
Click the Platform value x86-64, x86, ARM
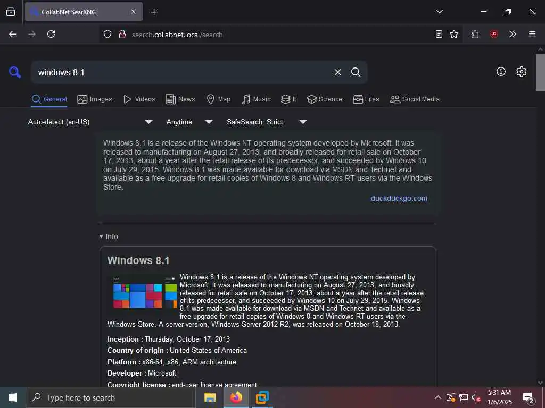(189, 362)
